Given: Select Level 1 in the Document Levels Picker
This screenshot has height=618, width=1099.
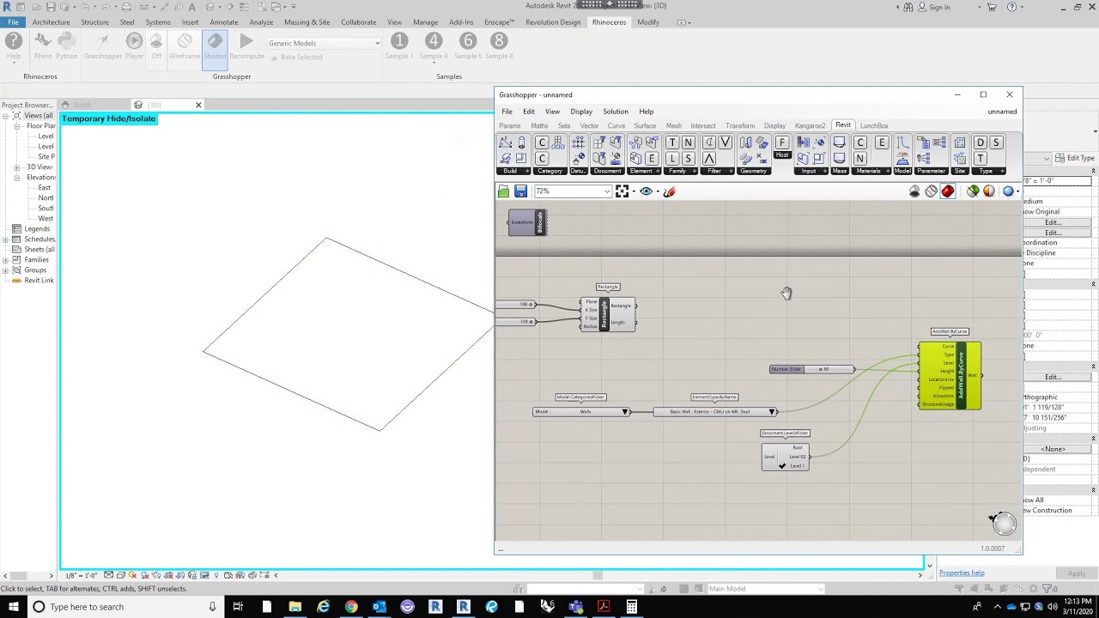Looking at the screenshot, I should (x=798, y=466).
